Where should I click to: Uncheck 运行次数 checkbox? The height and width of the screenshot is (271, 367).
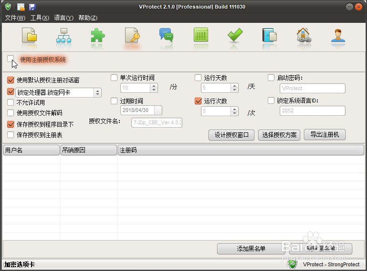coord(198,101)
